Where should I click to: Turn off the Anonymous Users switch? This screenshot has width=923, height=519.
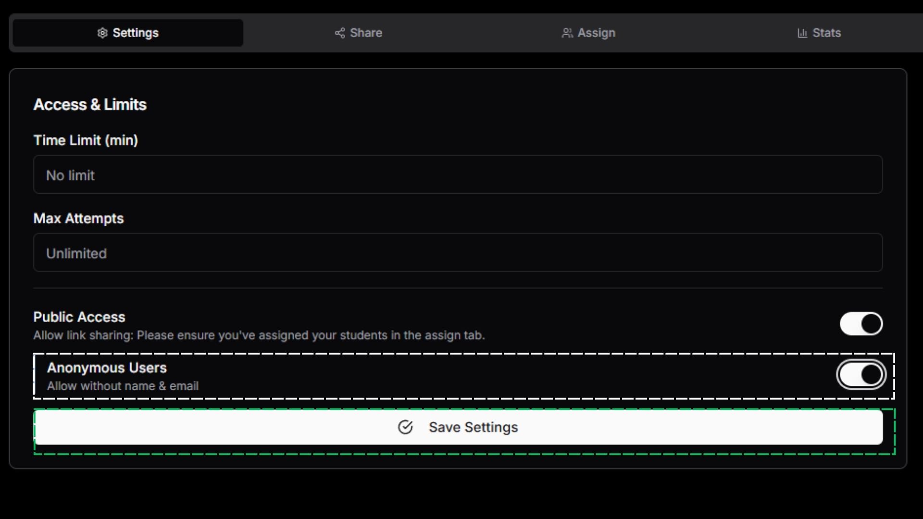861,374
